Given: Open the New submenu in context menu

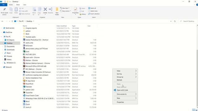Looking at the screenshot, I should pos(125,98).
